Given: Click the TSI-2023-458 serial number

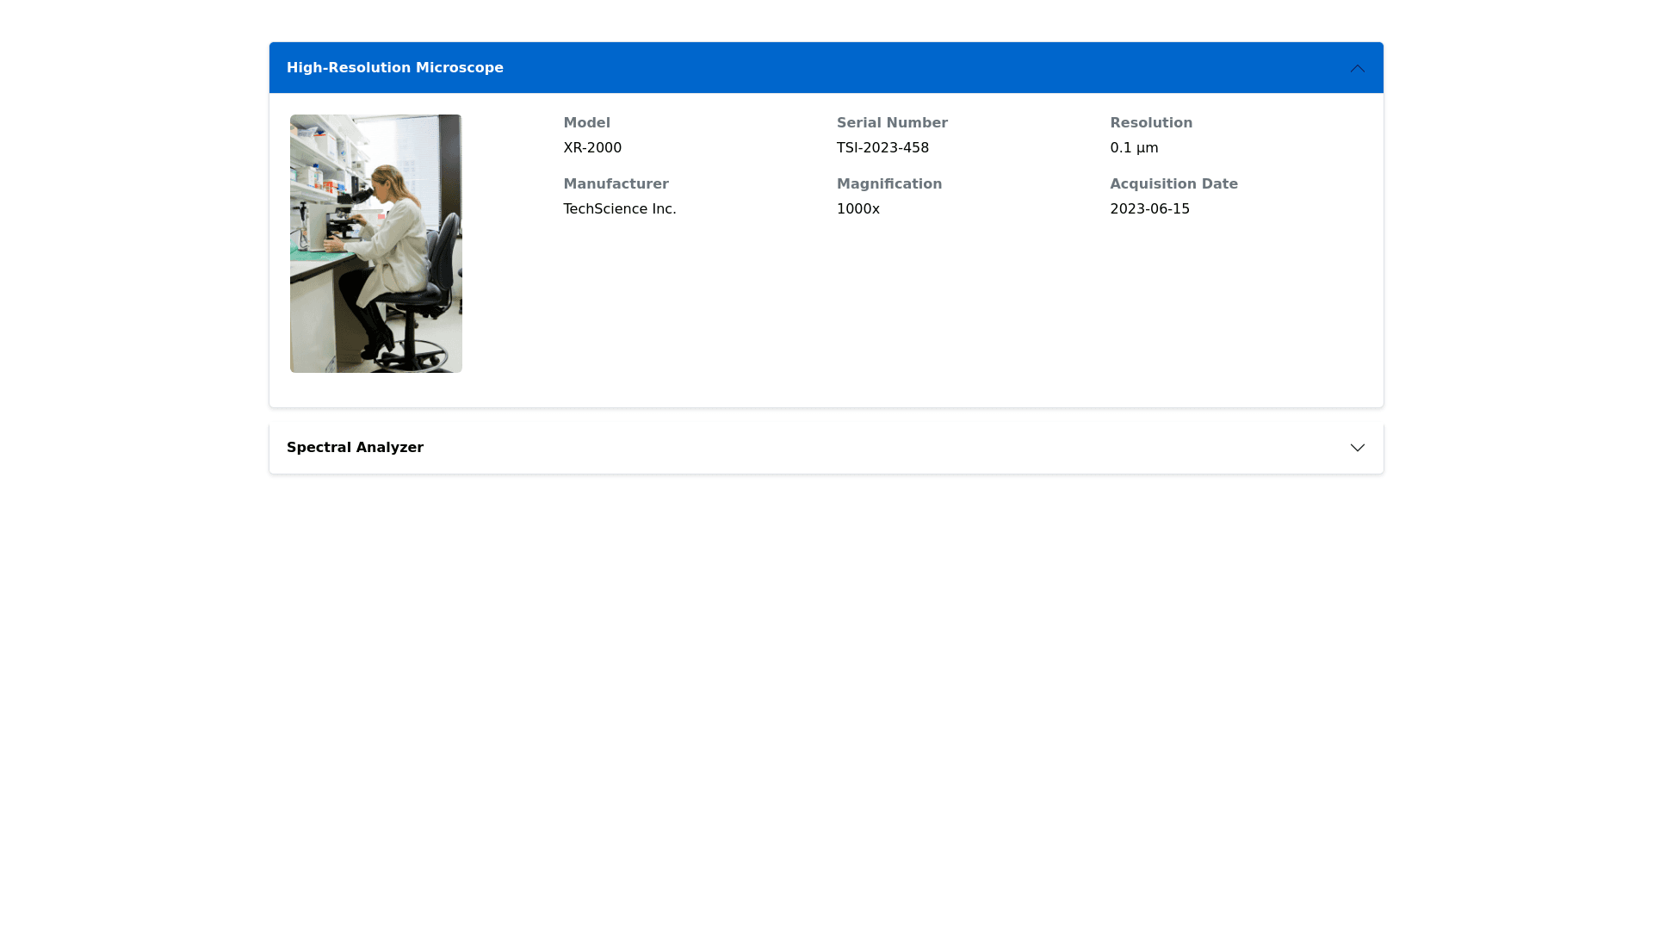Looking at the screenshot, I should point(882,148).
